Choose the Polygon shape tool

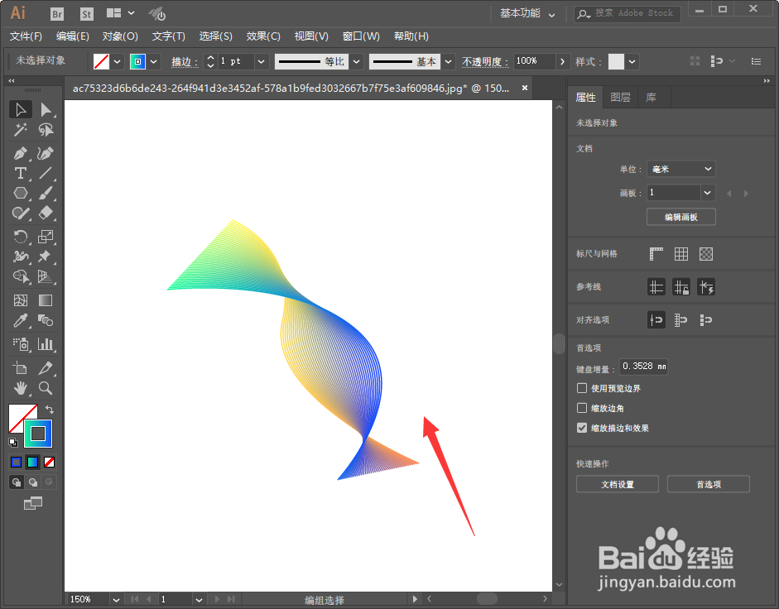(x=21, y=194)
